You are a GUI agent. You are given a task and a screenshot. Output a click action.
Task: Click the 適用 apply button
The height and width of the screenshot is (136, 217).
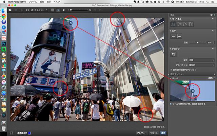pos(163,133)
